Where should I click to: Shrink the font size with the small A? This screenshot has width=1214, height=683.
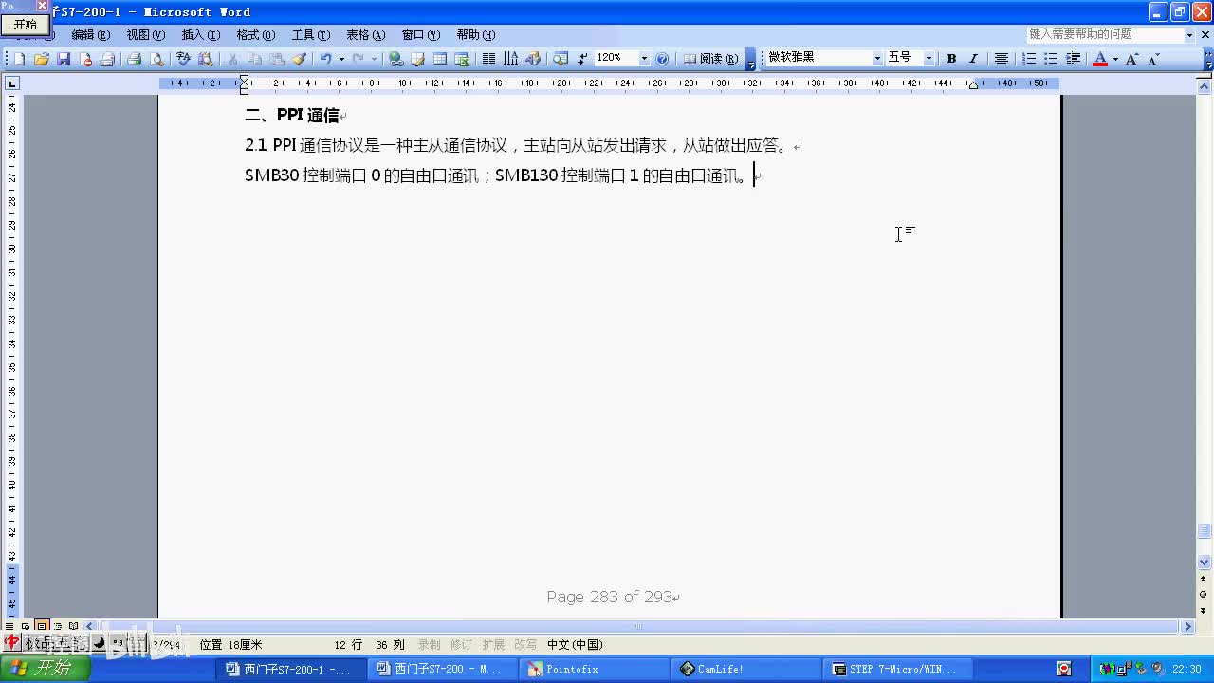pos(1154,59)
